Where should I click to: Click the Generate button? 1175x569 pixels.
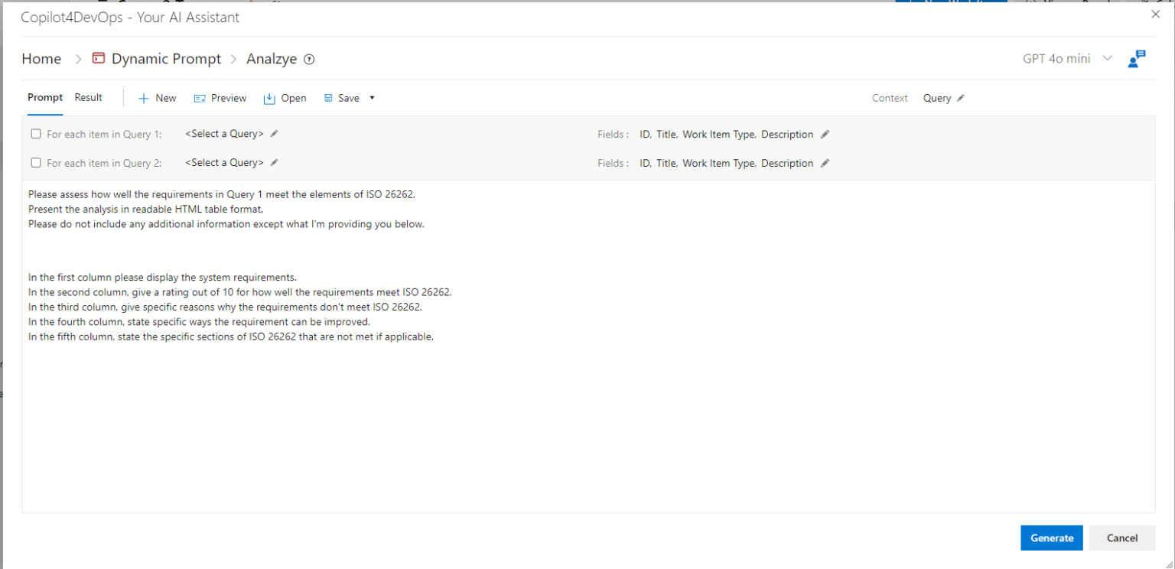[1051, 538]
